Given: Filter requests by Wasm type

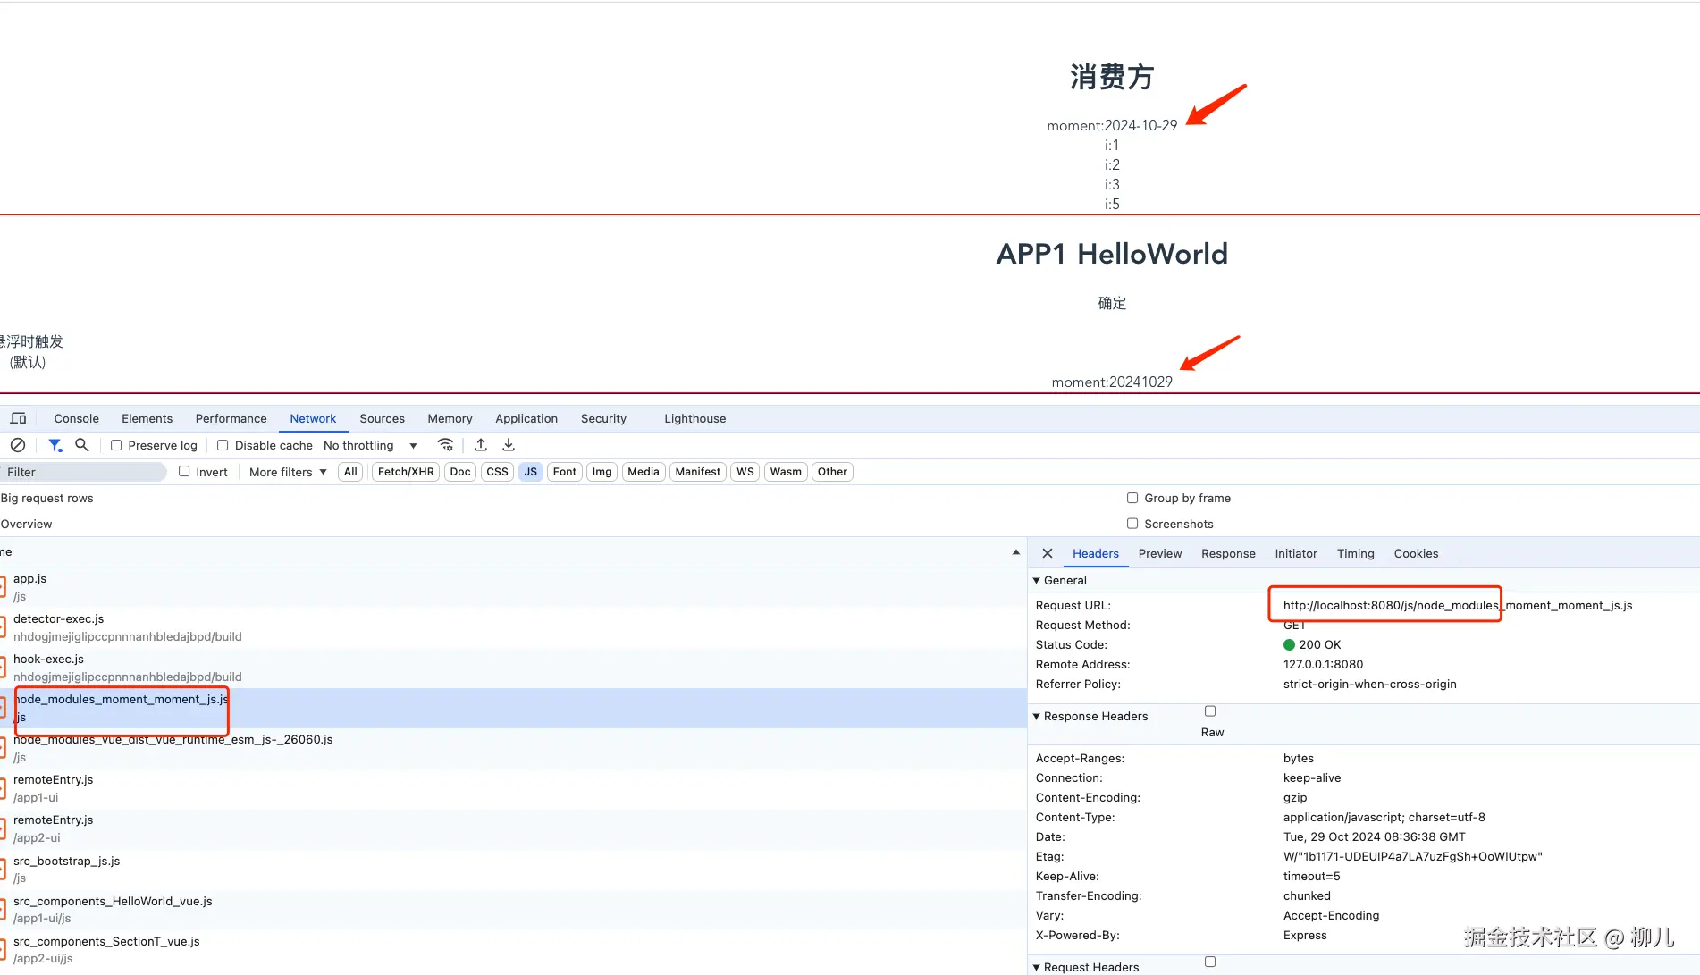Looking at the screenshot, I should click(786, 472).
